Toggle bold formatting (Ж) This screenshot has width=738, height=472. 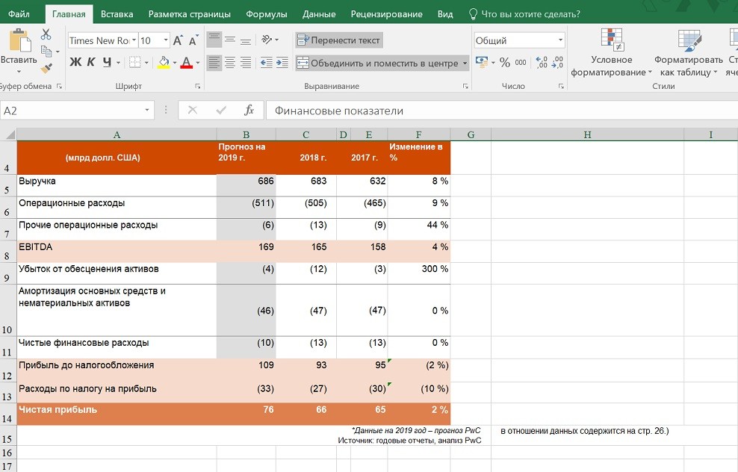click(x=75, y=63)
